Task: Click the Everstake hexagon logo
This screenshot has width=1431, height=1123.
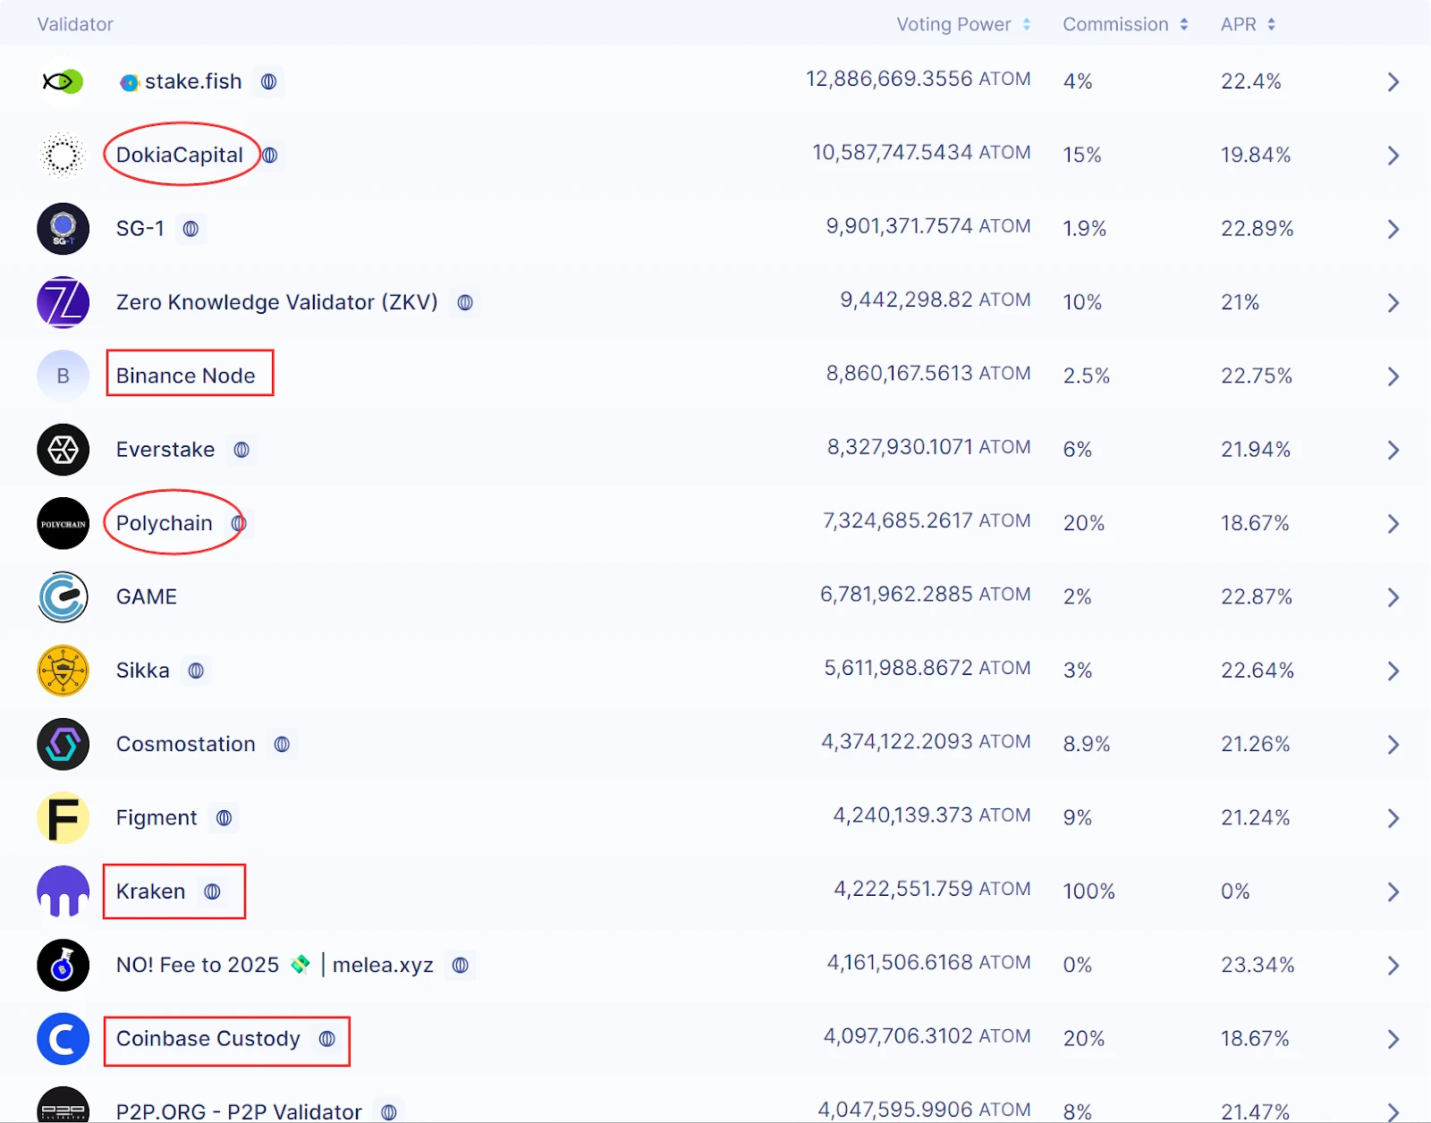Action: pyautogui.click(x=63, y=450)
